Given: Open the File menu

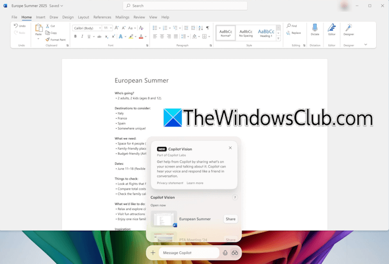Looking at the screenshot, I should point(14,17).
